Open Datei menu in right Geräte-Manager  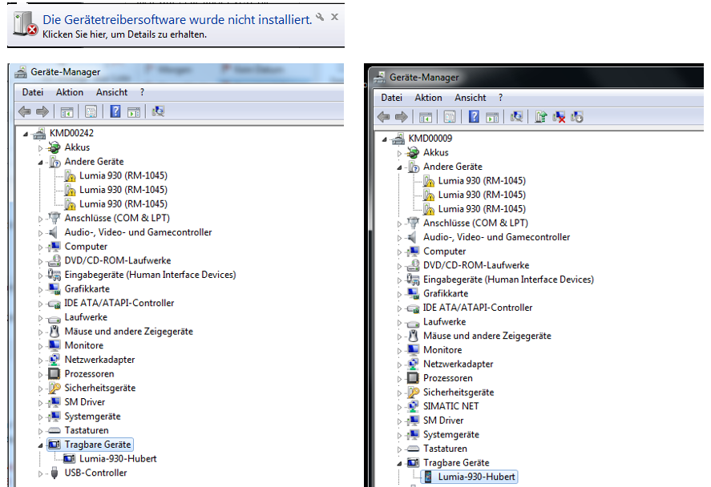click(392, 98)
